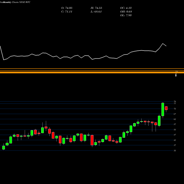Image resolution: width=184 pixels, height=184 pixels.
Task: Click the price axis label 47
Action: pos(175,135)
